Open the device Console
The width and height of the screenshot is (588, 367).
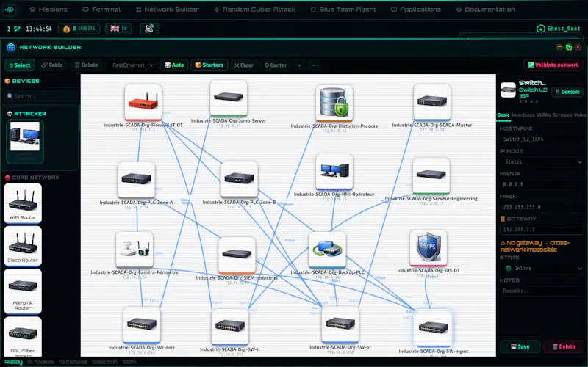click(567, 92)
